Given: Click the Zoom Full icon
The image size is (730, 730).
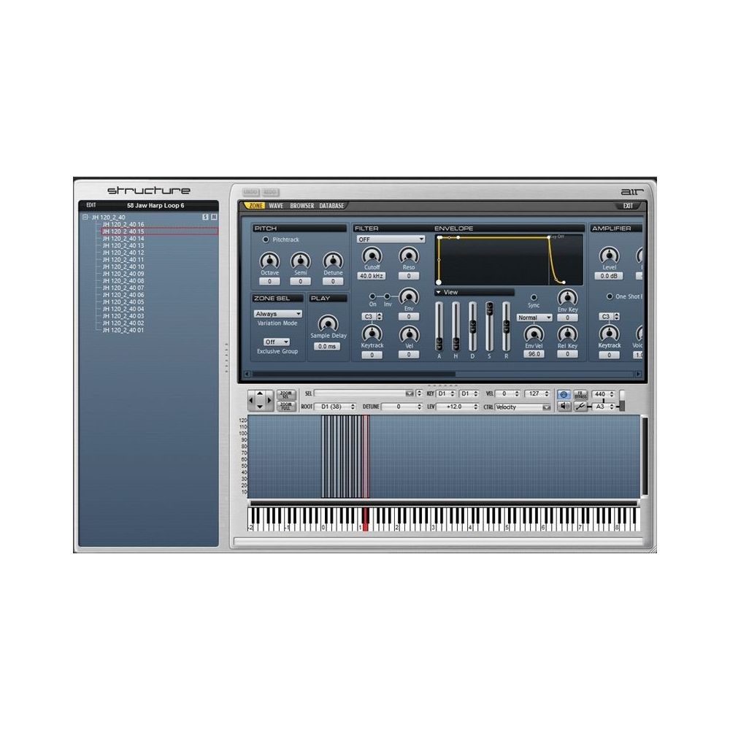Looking at the screenshot, I should [x=286, y=406].
